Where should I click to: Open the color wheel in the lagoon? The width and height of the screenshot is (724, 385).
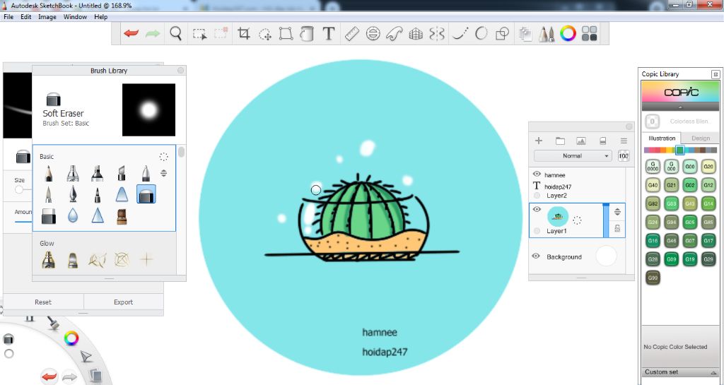point(71,338)
